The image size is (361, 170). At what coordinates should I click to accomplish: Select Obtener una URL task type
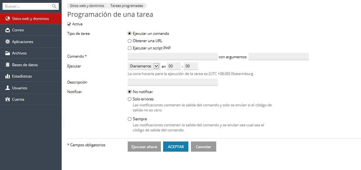tap(130, 41)
